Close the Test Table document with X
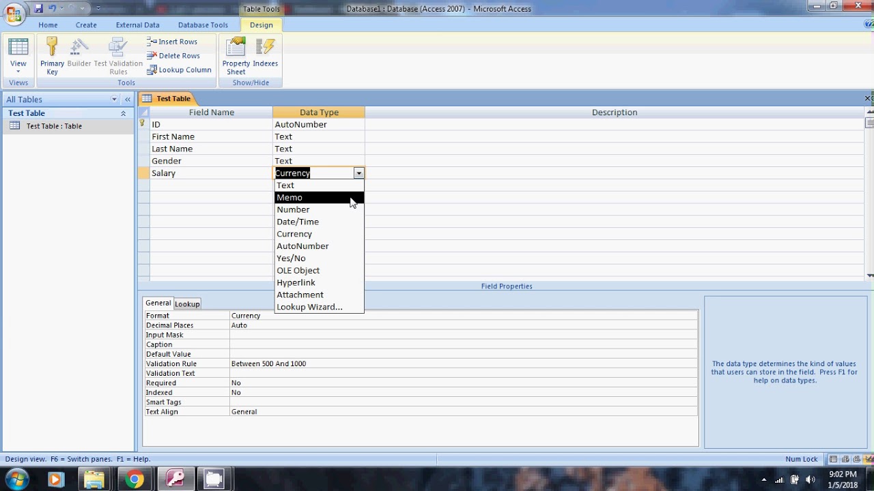The image size is (874, 491). pos(868,98)
